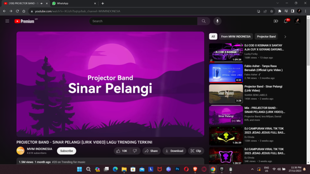Open DJ CAMPURAN VIRAL 1:36:39 thumbnail
This screenshot has width=310, height=174.
pos(226,136)
